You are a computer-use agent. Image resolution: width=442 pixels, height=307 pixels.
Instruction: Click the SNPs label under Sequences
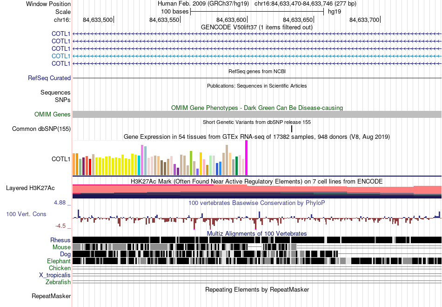point(63,100)
